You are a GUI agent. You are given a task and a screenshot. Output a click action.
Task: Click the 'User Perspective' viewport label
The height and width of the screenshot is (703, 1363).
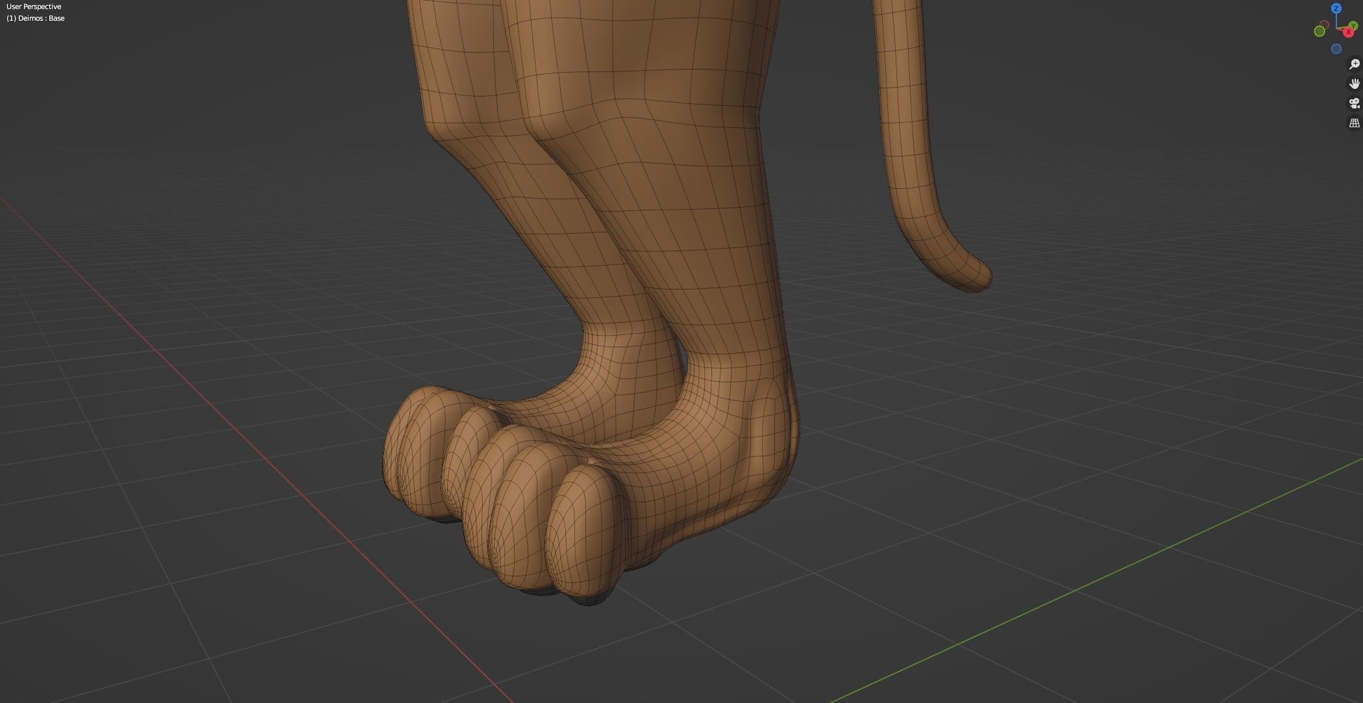coord(34,6)
